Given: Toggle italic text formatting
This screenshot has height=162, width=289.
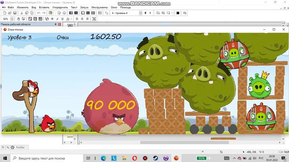Looking at the screenshot, I should (x=57, y=19).
